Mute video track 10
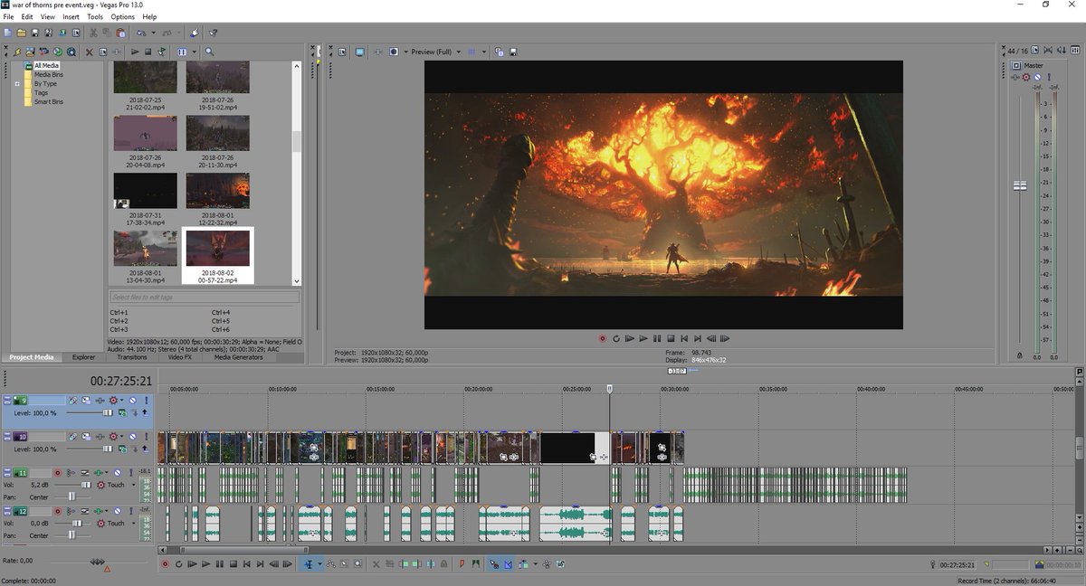The height and width of the screenshot is (586, 1086). pos(132,437)
